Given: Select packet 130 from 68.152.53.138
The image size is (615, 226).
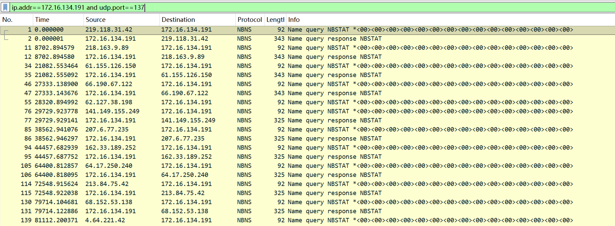Looking at the screenshot, I should coord(307,202).
